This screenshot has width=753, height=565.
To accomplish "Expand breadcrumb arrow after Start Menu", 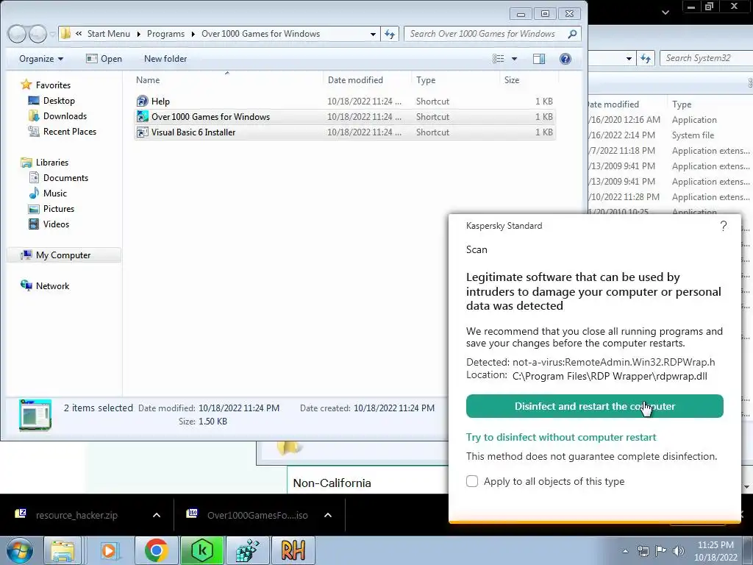I will click(x=139, y=34).
